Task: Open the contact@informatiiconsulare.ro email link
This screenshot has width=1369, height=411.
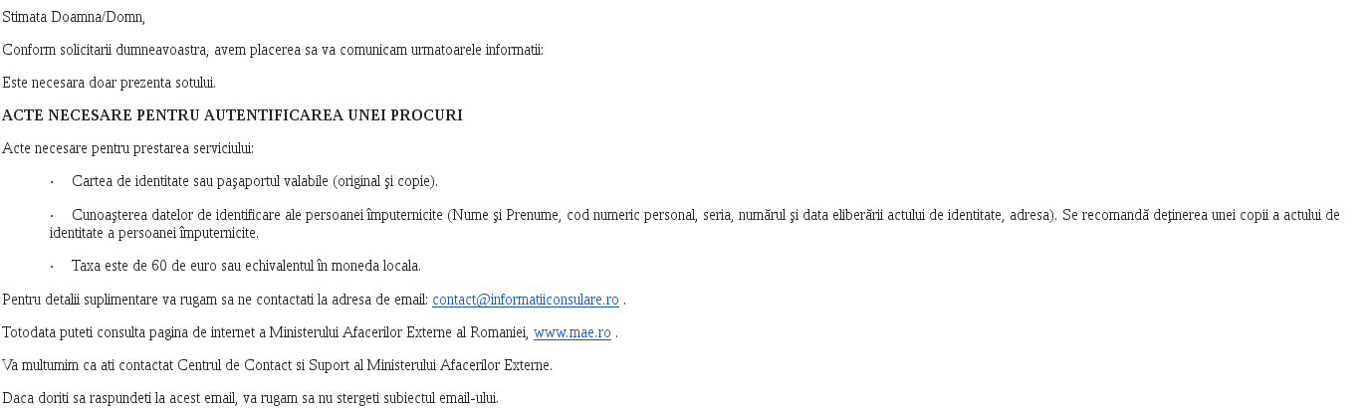Action: (526, 300)
